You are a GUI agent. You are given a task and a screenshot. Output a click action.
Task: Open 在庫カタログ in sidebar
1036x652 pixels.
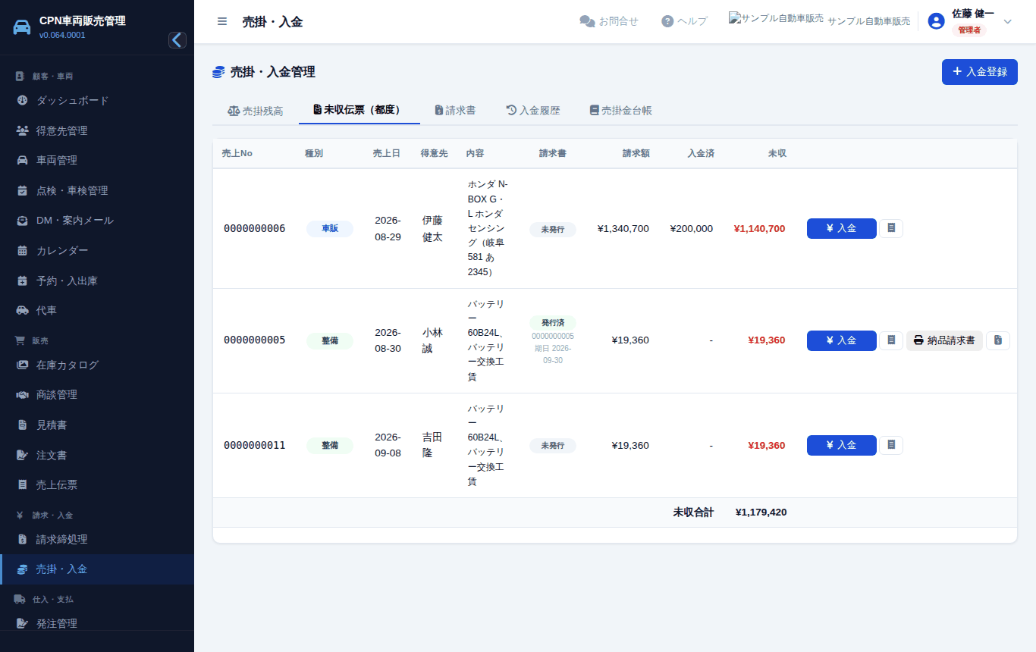click(x=97, y=365)
